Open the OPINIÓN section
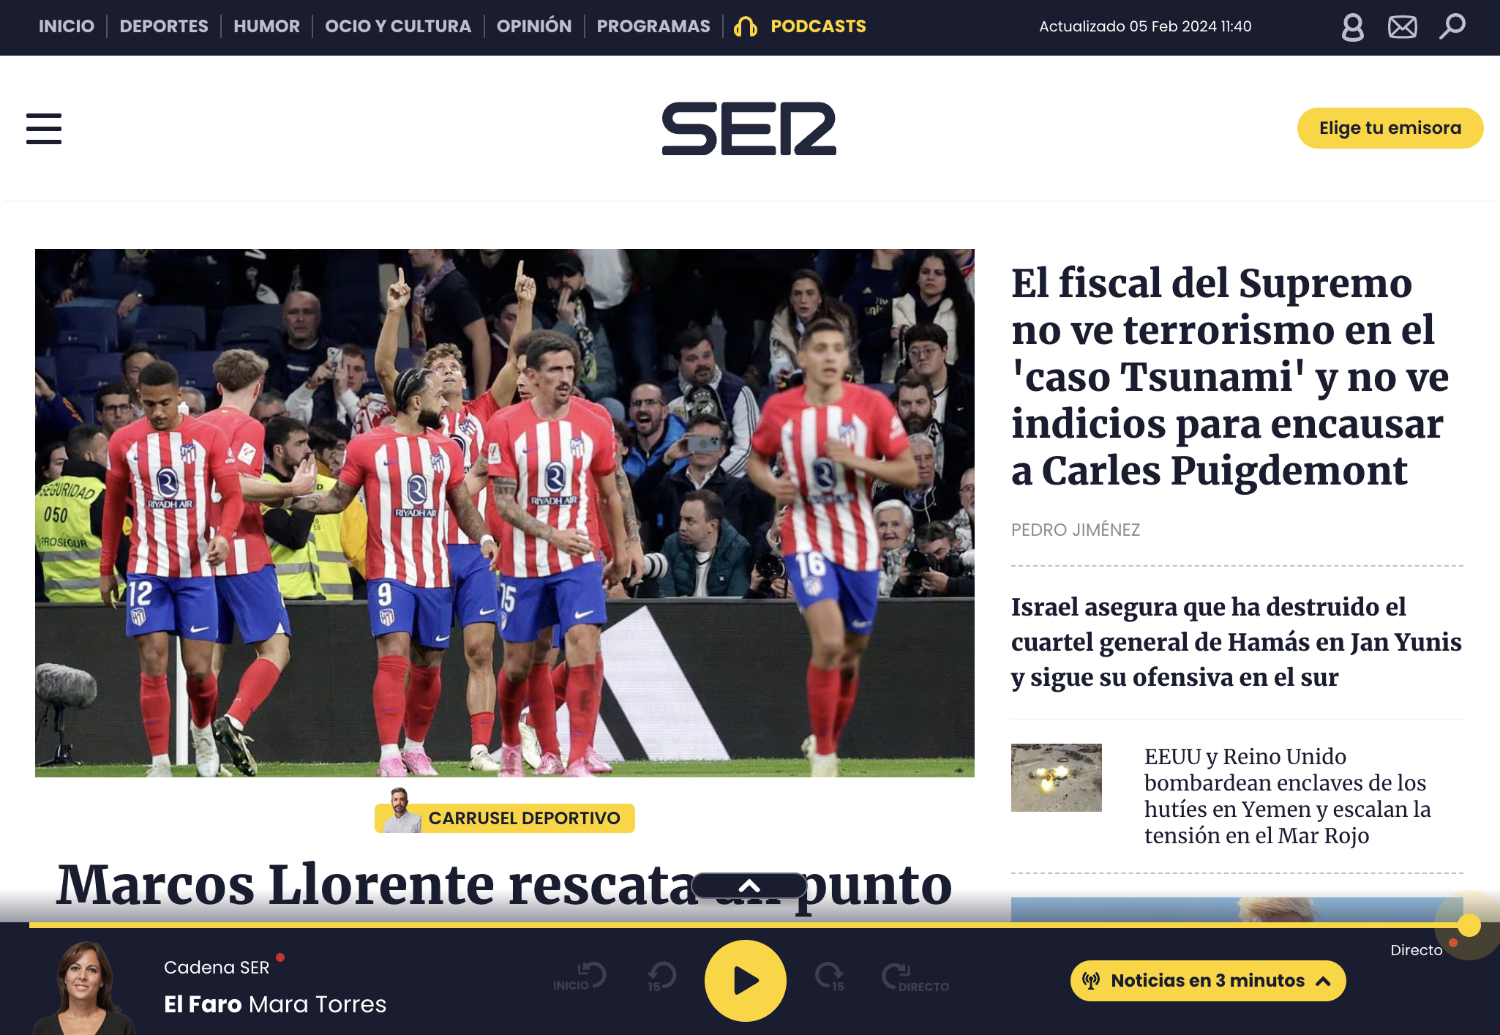This screenshot has height=1035, width=1500. (x=534, y=26)
